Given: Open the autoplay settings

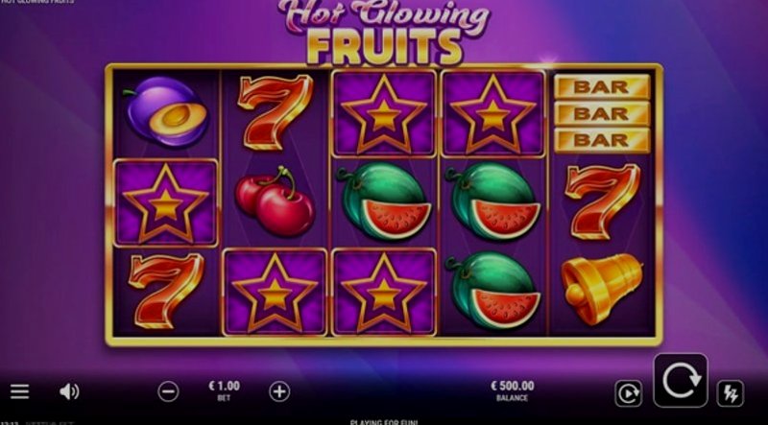Looking at the screenshot, I should point(628,393).
